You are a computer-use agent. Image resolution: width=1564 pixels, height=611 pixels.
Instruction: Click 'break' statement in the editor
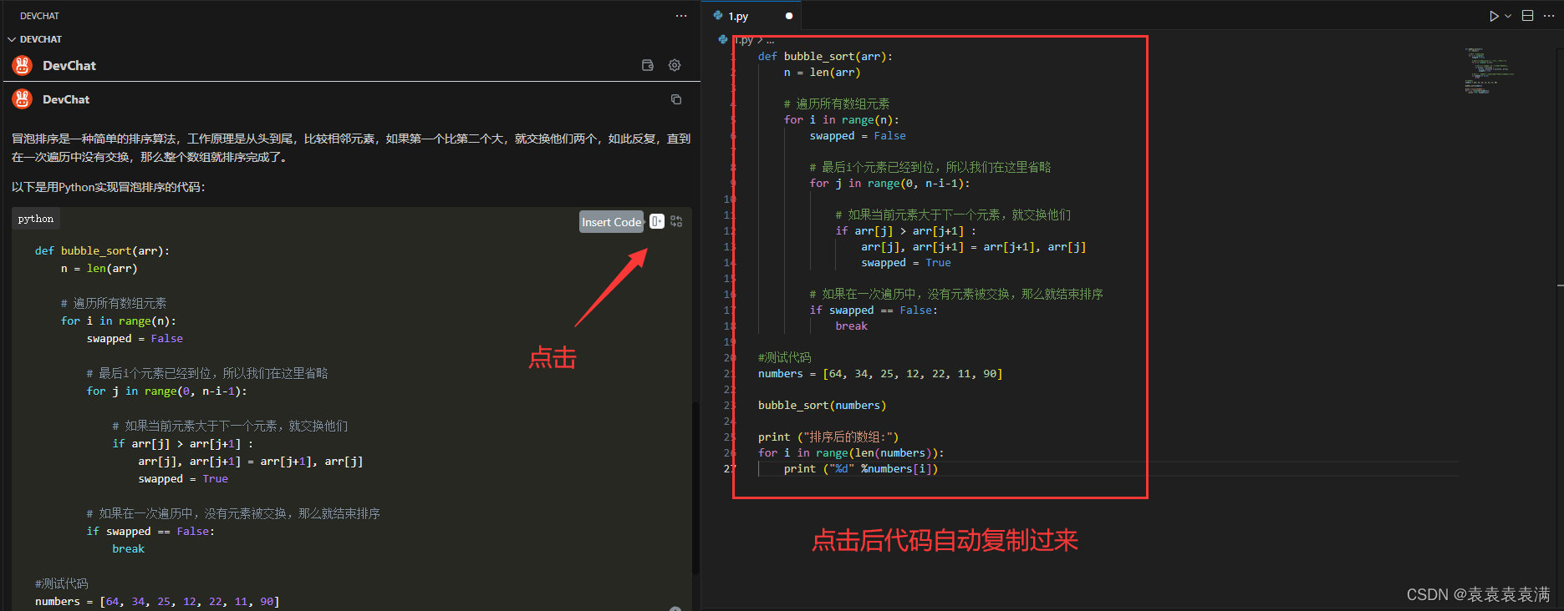click(851, 326)
